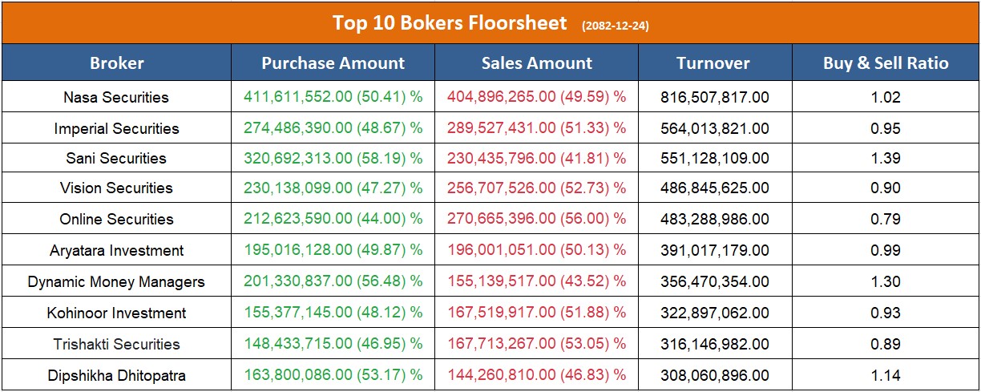Select Dipshikha Dhitopatra purchase amount cell
Screen dimensions: 981x392
(333, 375)
